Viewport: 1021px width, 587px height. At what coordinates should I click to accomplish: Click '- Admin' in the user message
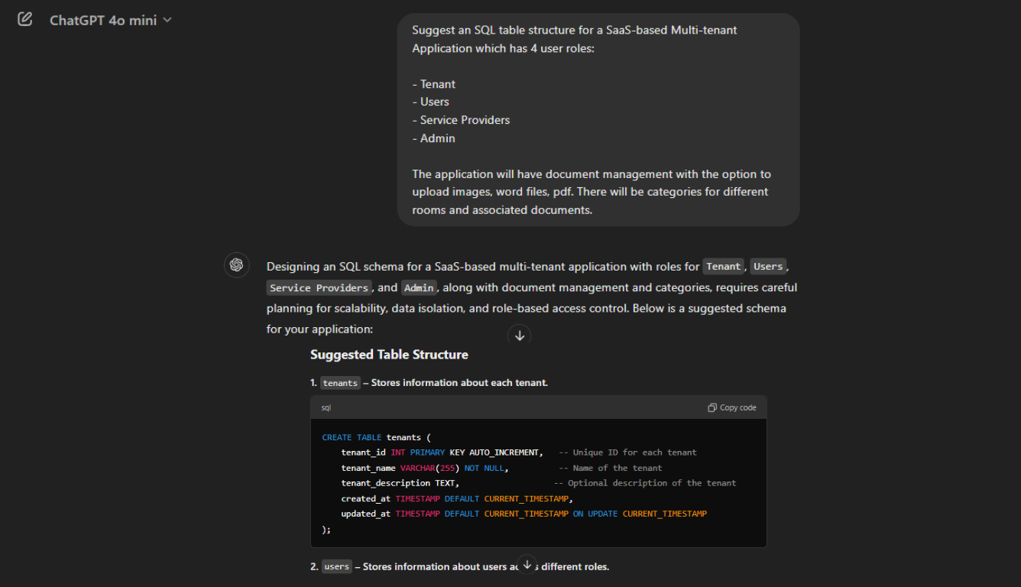tap(433, 138)
